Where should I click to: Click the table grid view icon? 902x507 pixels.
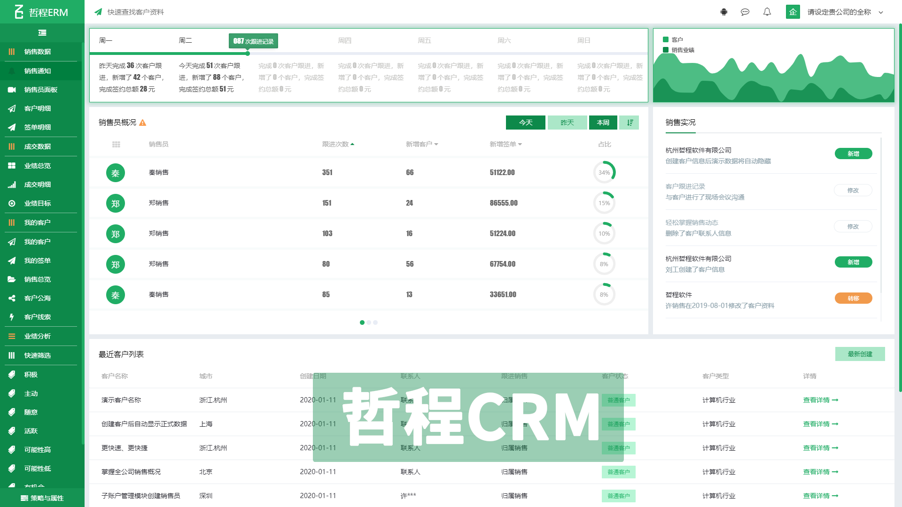point(116,145)
